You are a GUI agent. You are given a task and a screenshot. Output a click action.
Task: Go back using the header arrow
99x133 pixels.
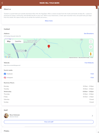coord(2,3)
